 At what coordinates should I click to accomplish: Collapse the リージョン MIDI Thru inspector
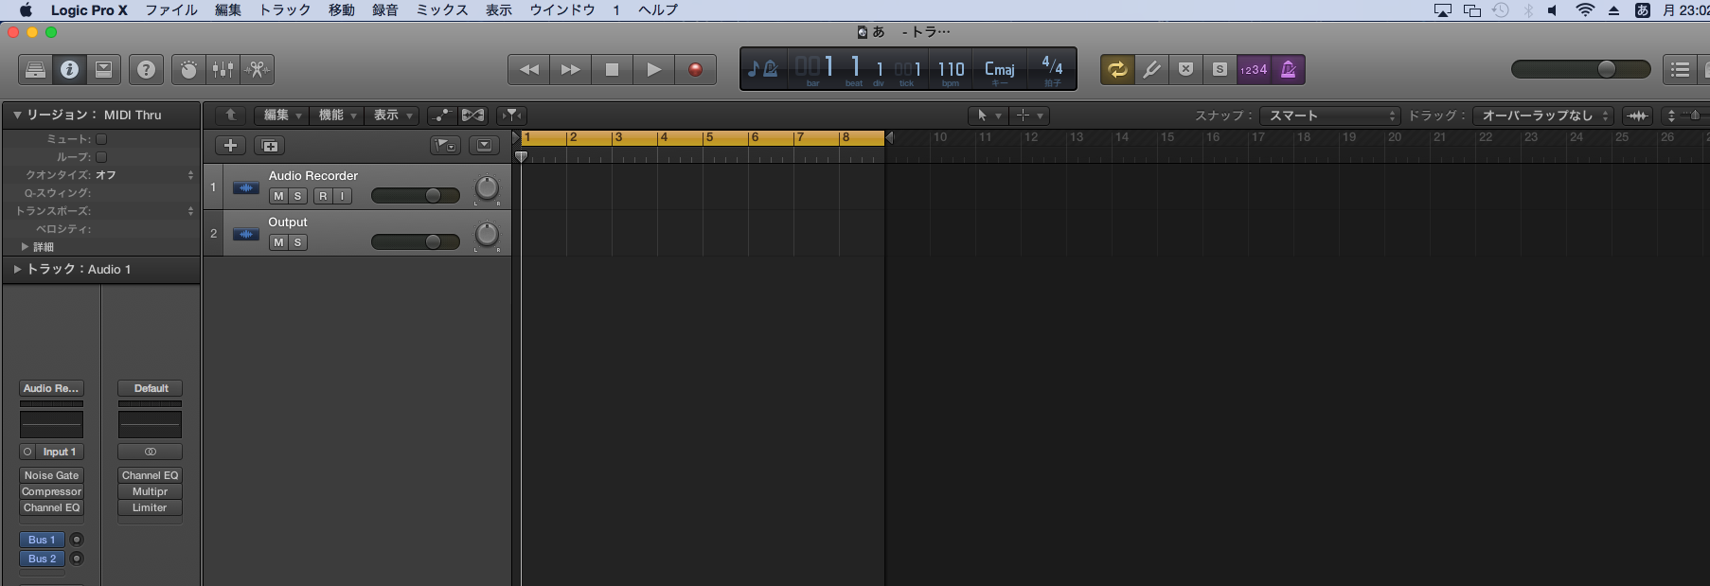(x=16, y=115)
